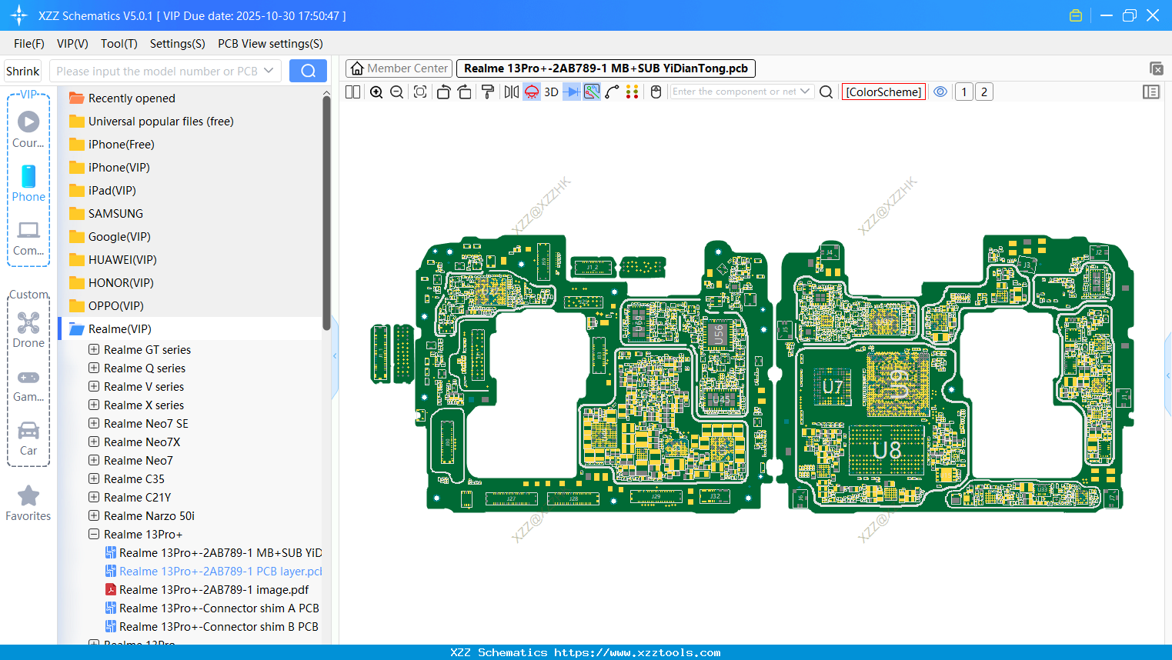The width and height of the screenshot is (1172, 660).
Task: Expand Realme V series
Action: point(94,386)
